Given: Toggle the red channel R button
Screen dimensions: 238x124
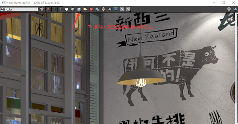Looking at the screenshot, I should tap(48, 9).
